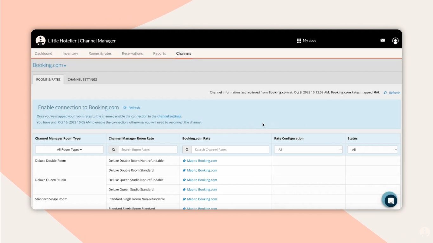Screen dimensions: 433x243
Task: Click the Channel Manager Room Type column header
Action: click(58, 138)
